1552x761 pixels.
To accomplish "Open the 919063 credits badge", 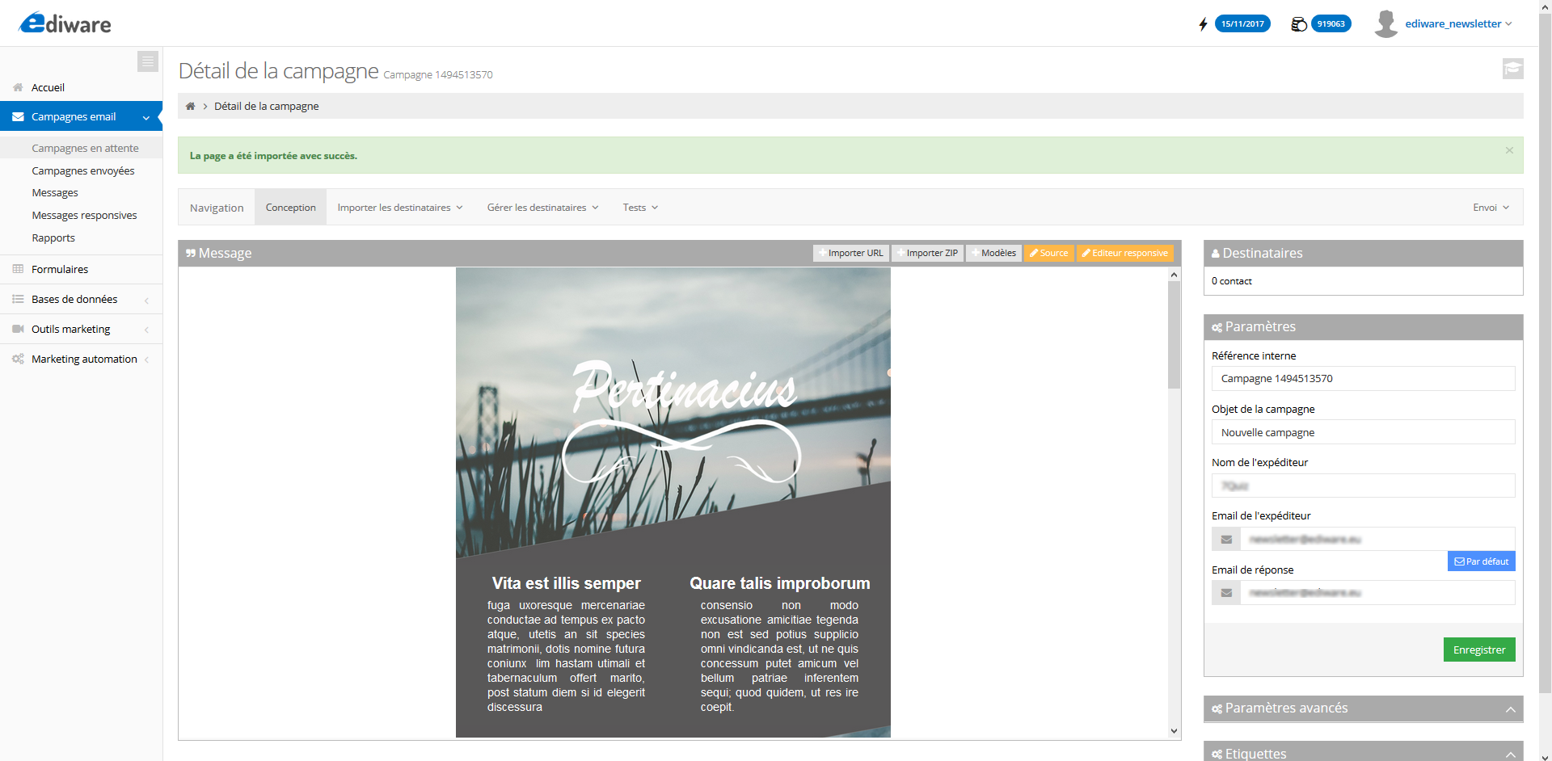I will 1331,24.
